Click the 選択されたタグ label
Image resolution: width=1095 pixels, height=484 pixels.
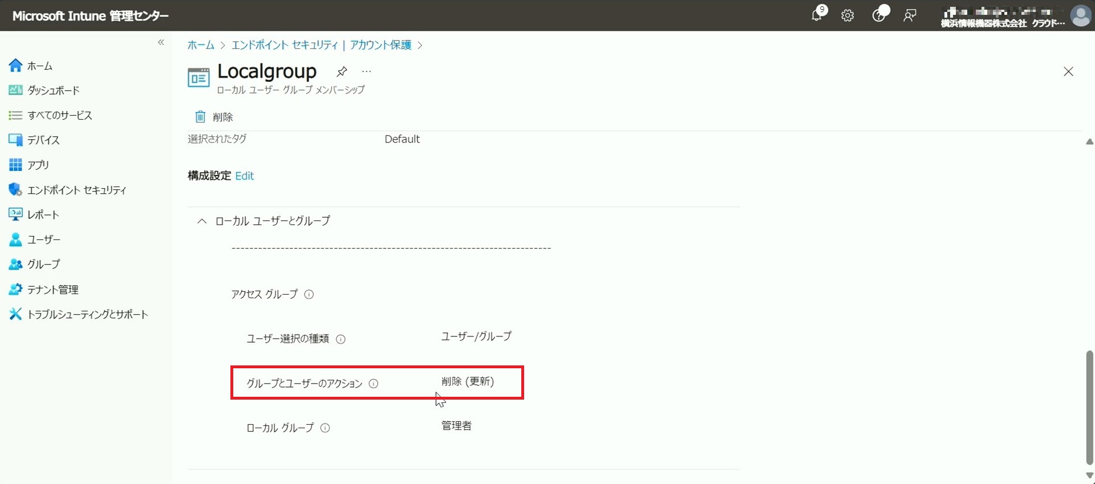click(x=217, y=139)
